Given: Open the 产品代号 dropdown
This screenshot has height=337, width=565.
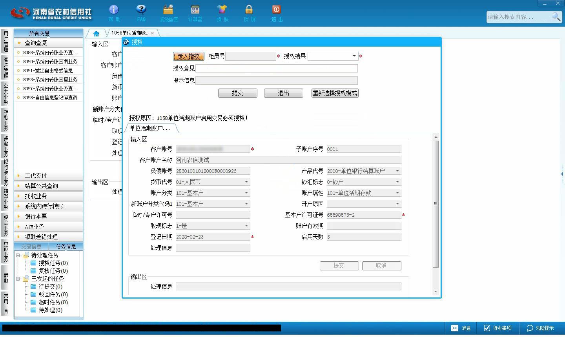Looking at the screenshot, I should click(x=397, y=171).
